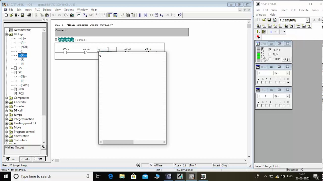Open the Bits format dropdown for IB 0
The width and height of the screenshot is (323, 181).
pos(288,73)
